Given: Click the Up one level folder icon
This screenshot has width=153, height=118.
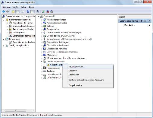Looking at the screenshot, I should 13,11.
